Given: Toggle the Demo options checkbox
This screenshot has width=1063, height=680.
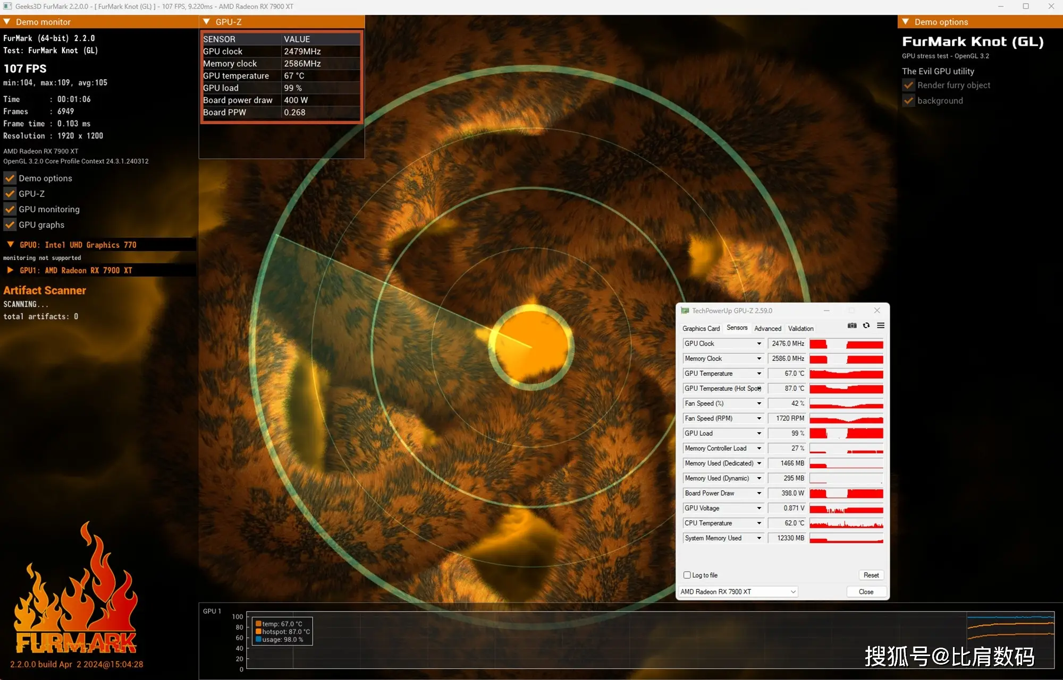Looking at the screenshot, I should tap(9, 178).
